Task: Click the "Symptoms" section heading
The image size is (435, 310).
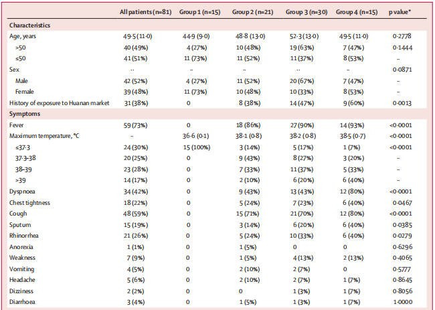Action: [25, 114]
